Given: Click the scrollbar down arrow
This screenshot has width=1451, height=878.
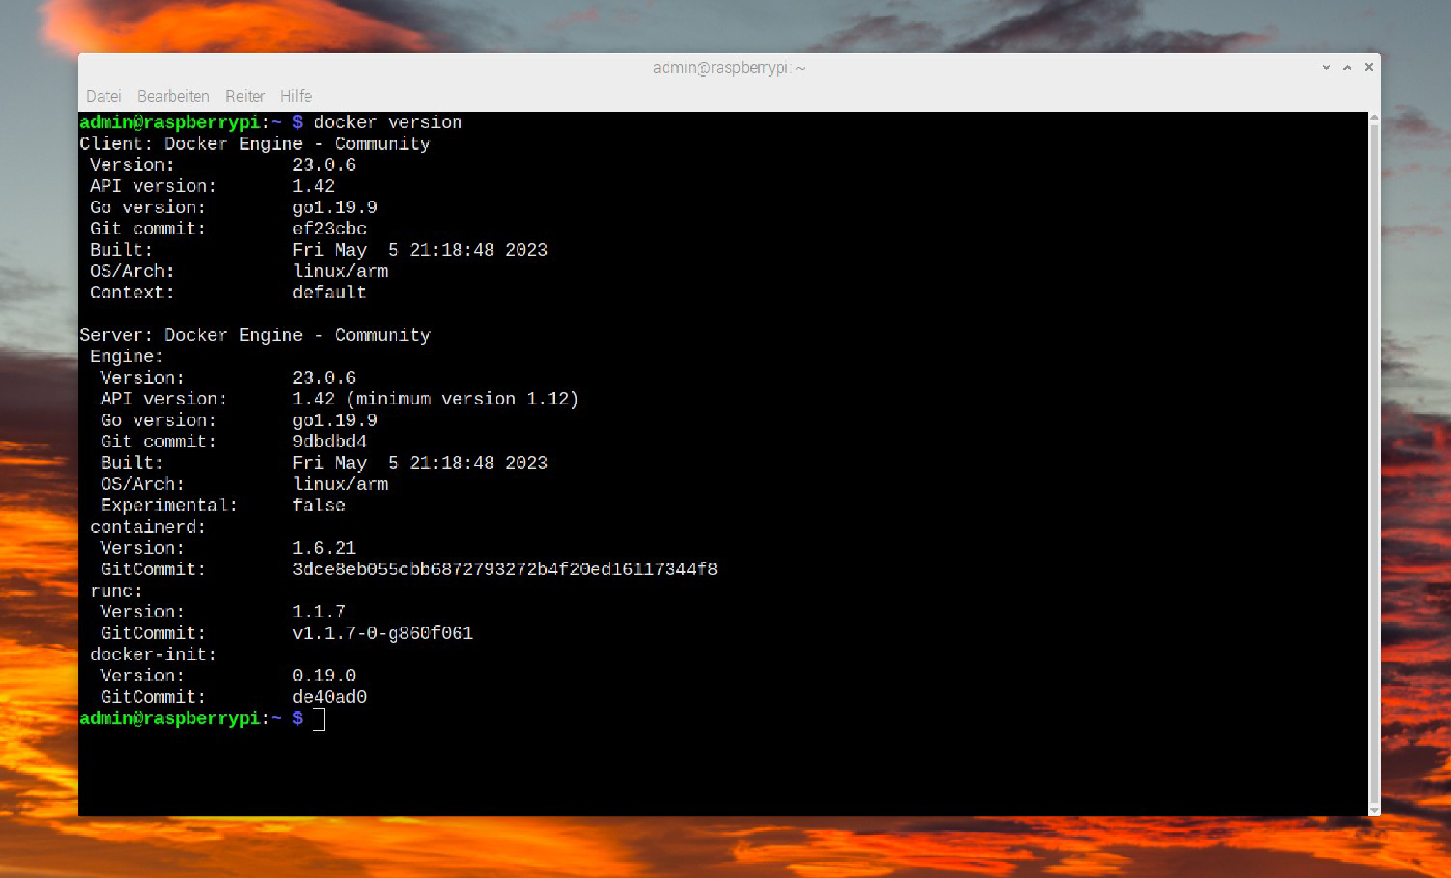Looking at the screenshot, I should (1374, 810).
